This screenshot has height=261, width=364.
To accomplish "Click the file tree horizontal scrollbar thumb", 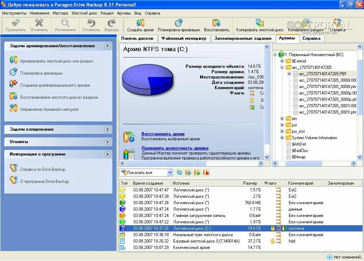I will coord(303,163).
